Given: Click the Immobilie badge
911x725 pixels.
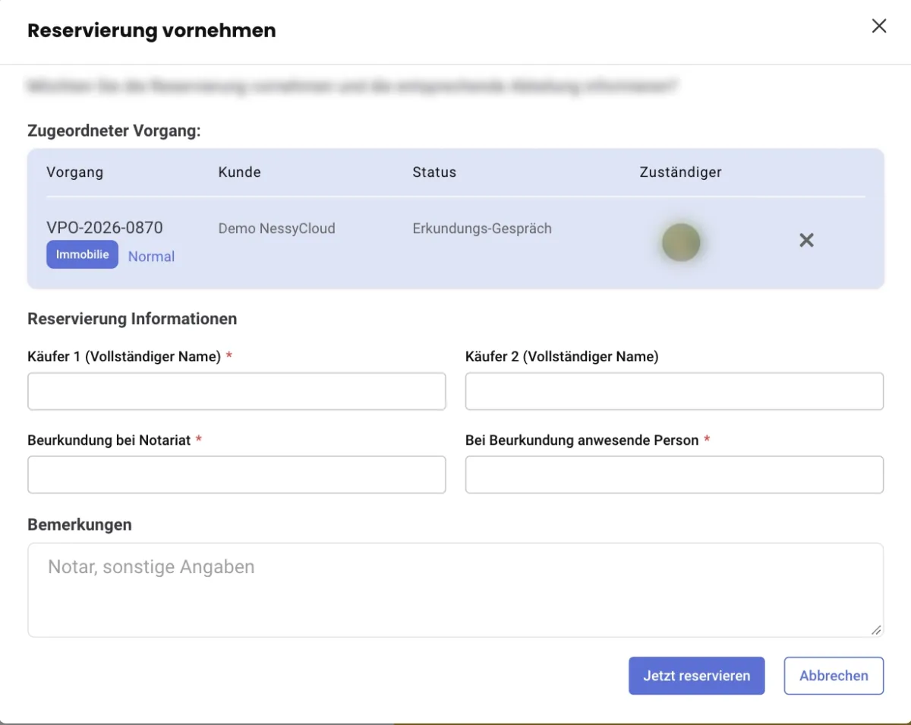Looking at the screenshot, I should click(x=82, y=254).
